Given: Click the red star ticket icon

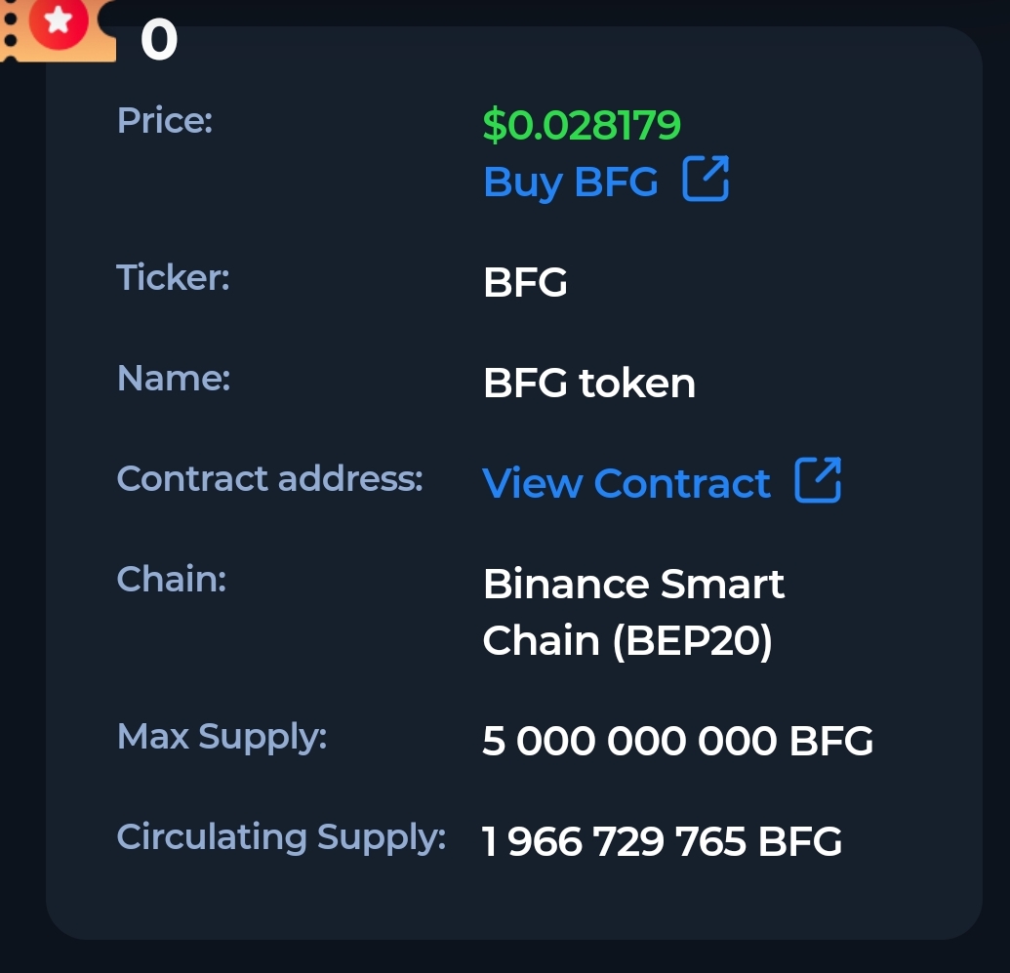Looking at the screenshot, I should click(x=59, y=23).
